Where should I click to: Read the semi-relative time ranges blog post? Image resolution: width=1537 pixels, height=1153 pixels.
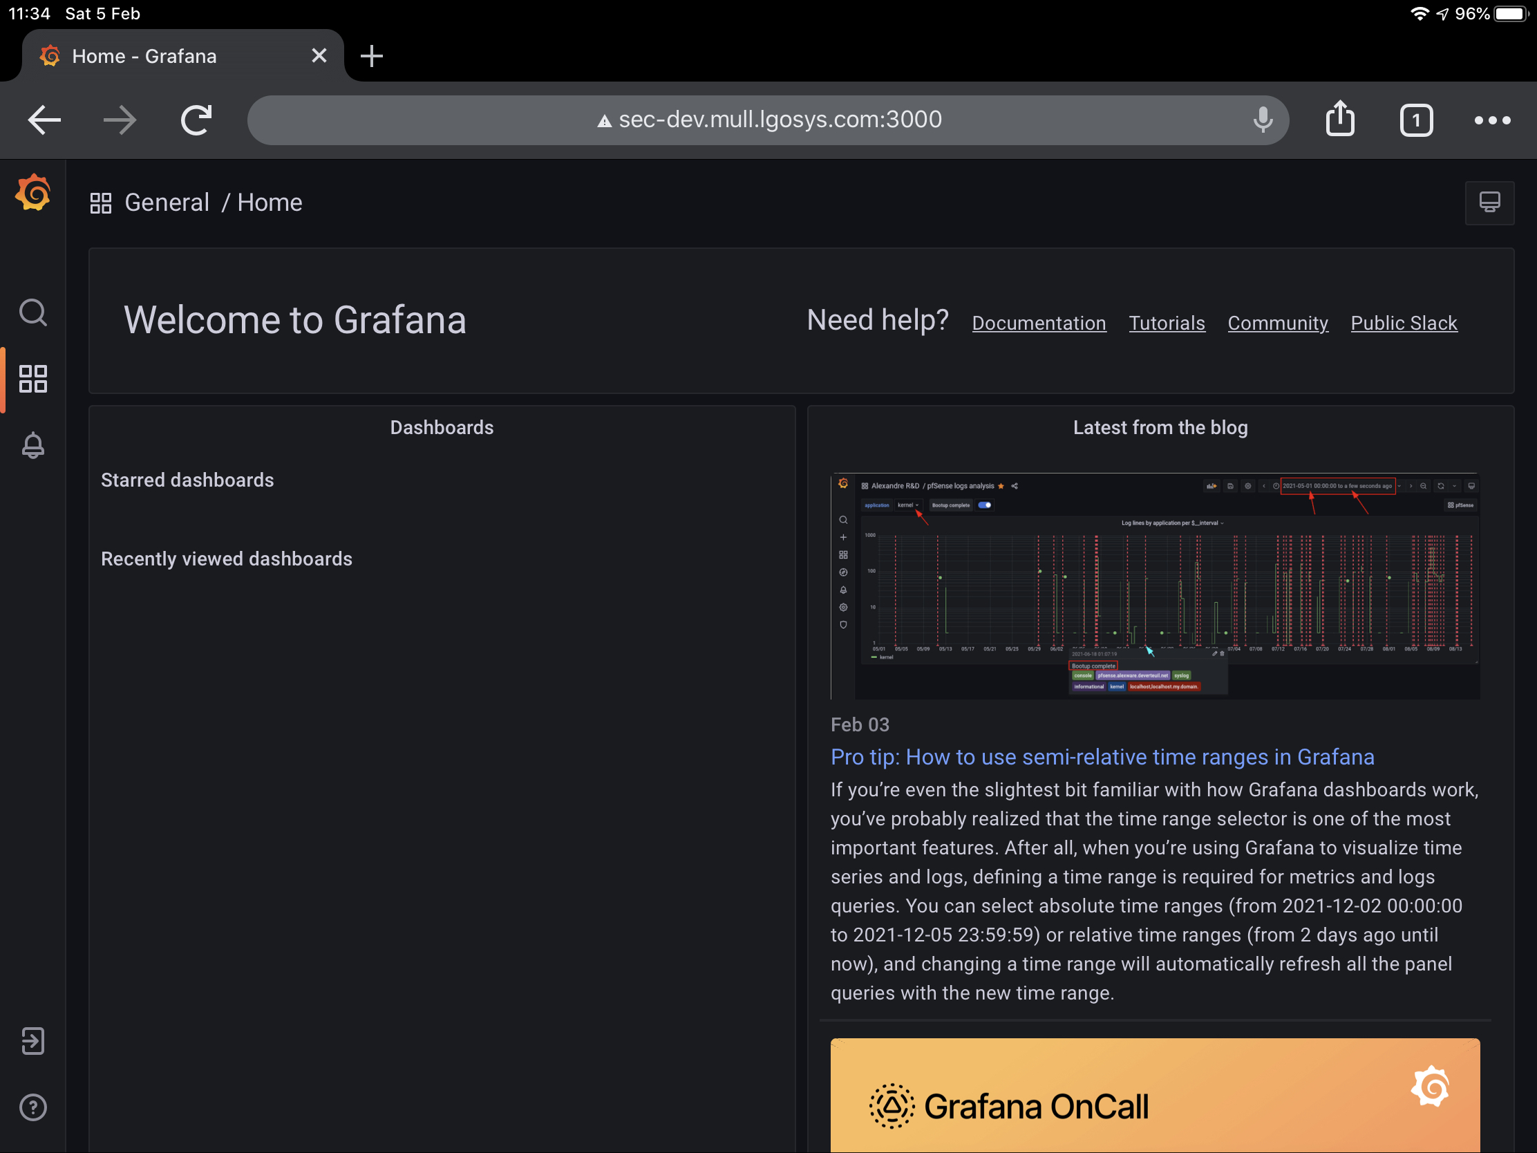(1102, 757)
